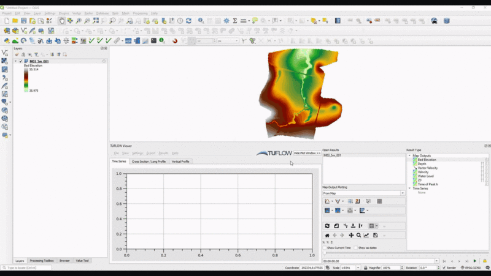Click the Hide Plot Window button
This screenshot has width=491, height=276.
[x=307, y=153]
